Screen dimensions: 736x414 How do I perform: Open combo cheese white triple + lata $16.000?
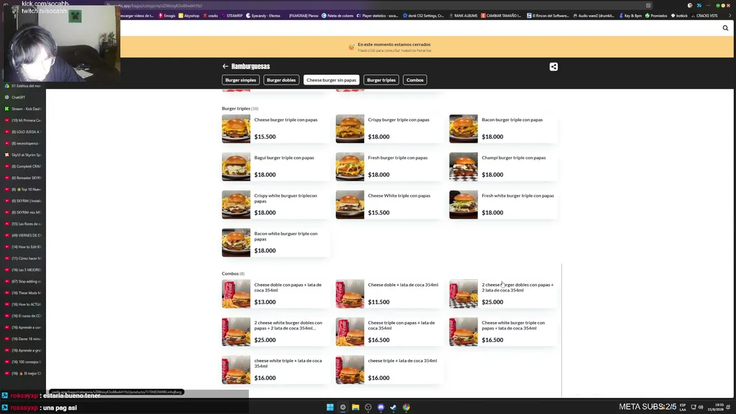(276, 369)
